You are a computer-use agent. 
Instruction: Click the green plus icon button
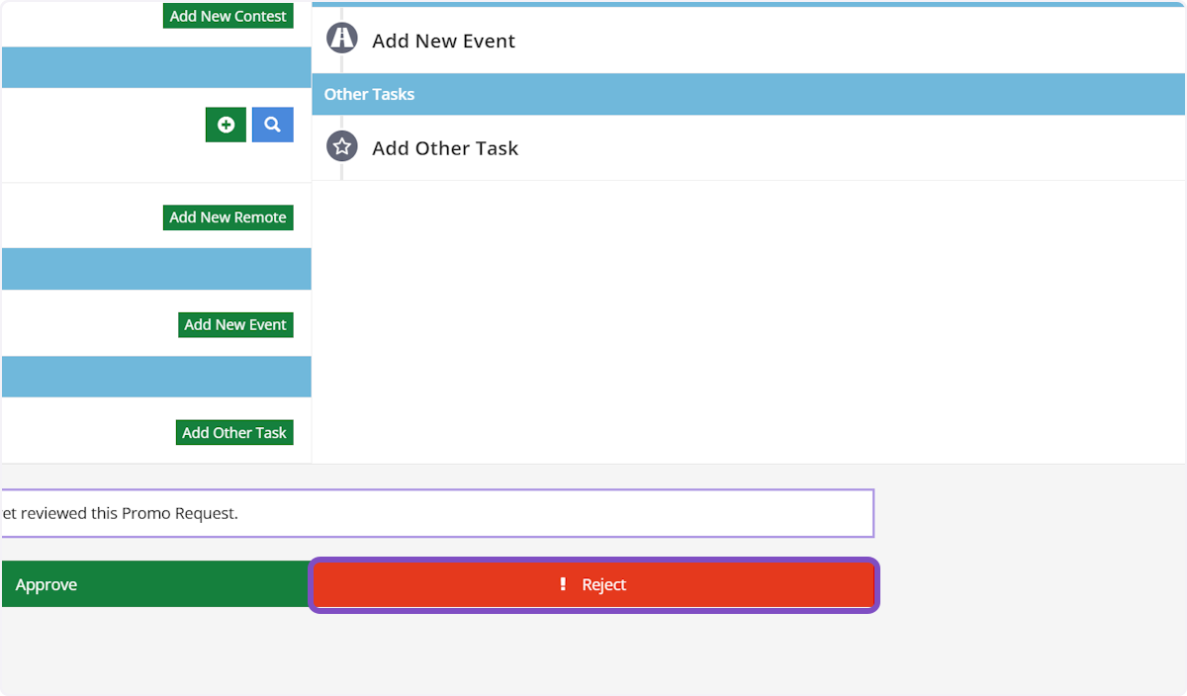pyautogui.click(x=226, y=125)
